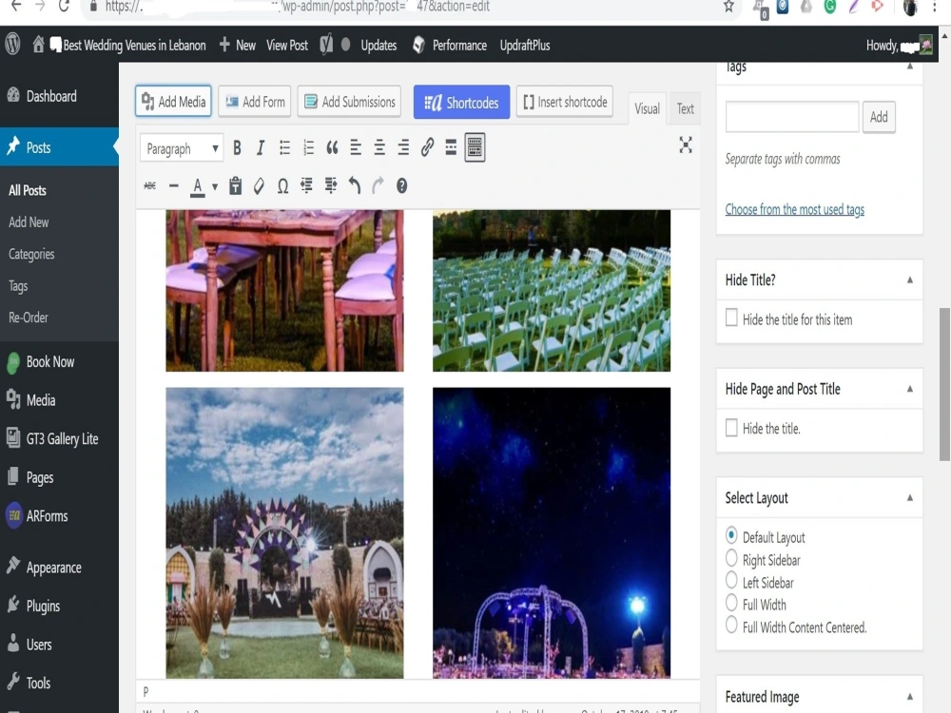
Task: Click Insert shortcode button
Action: (x=565, y=102)
